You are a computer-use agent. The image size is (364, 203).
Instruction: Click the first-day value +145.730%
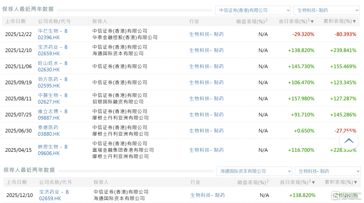tap(301, 66)
